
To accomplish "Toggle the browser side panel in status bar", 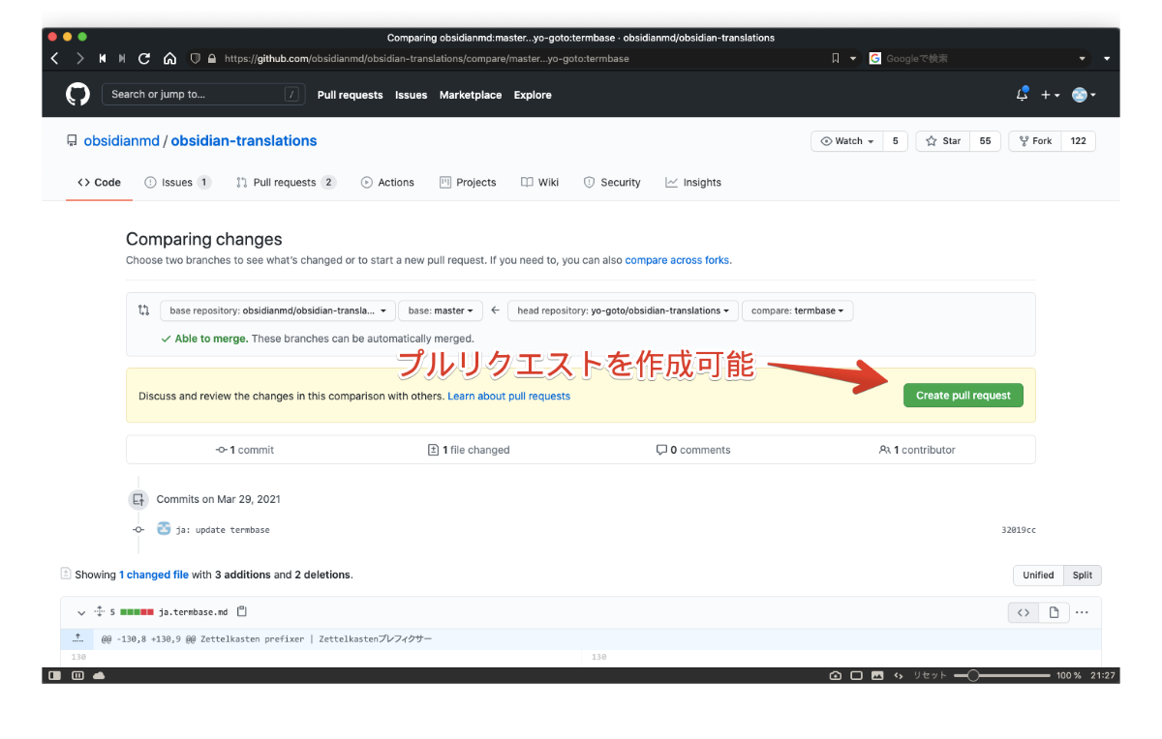I will coord(55,675).
